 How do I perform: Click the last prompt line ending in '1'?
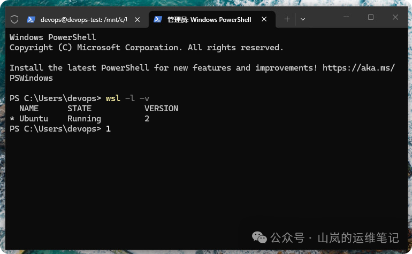coord(60,129)
